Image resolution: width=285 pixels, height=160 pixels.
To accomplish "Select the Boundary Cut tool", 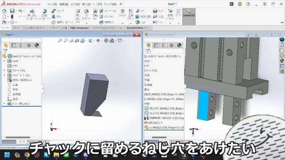I will coord(107,22).
